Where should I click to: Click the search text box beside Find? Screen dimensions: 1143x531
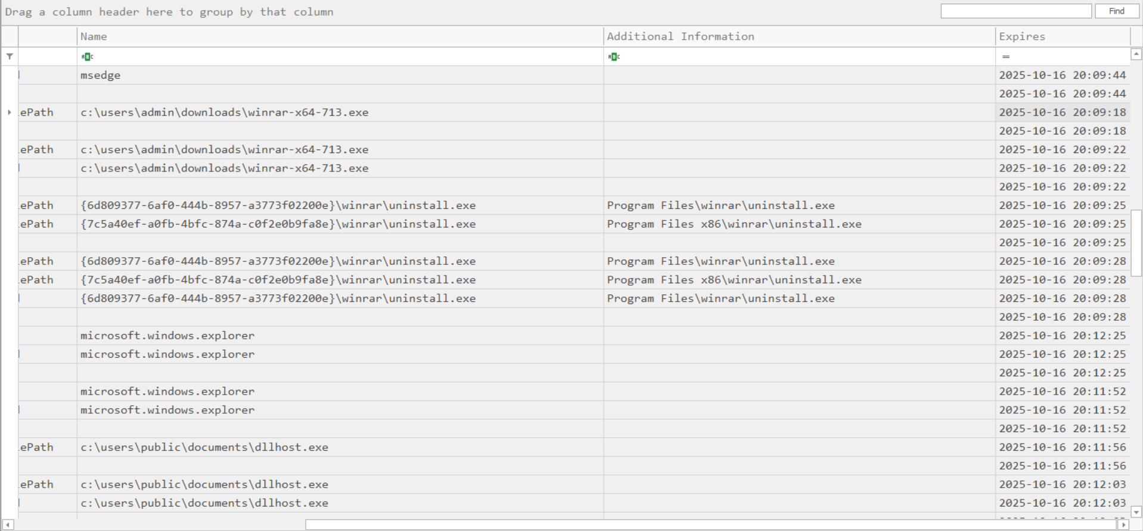[x=1015, y=11]
